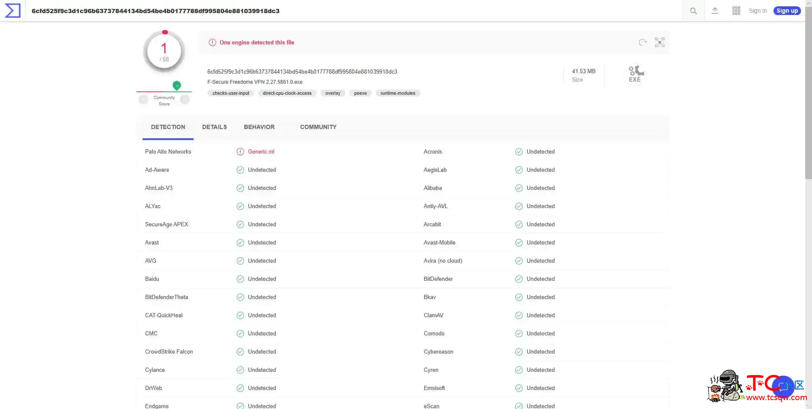812x409 pixels.
Task: Click the 'One engine detected this file' message
Action: coord(257,42)
